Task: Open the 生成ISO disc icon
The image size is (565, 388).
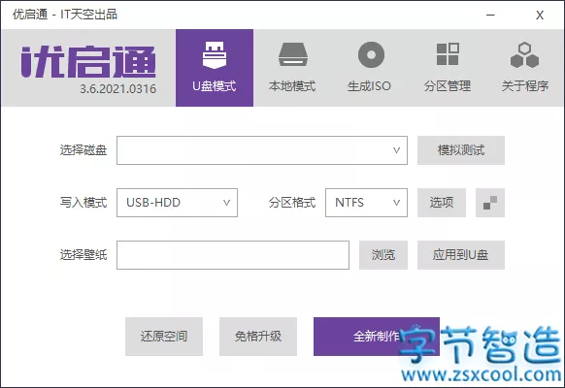Action: [x=371, y=54]
